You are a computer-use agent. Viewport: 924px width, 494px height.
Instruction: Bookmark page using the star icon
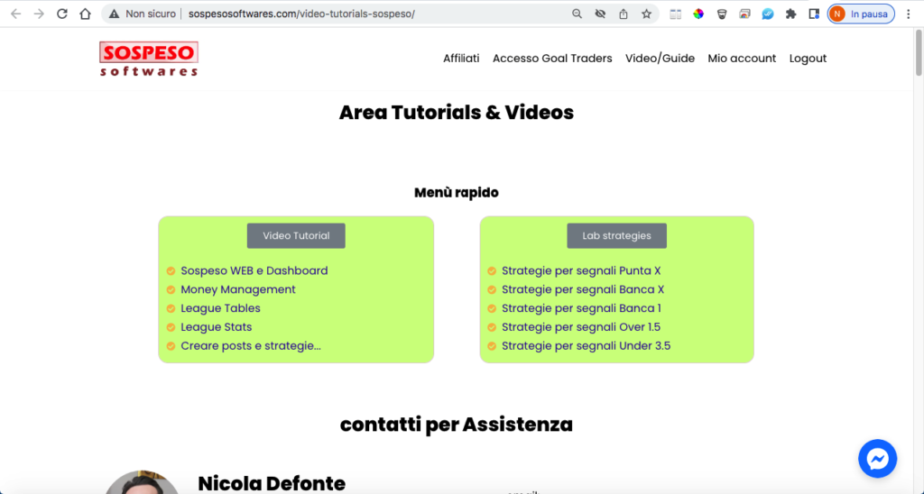point(646,14)
